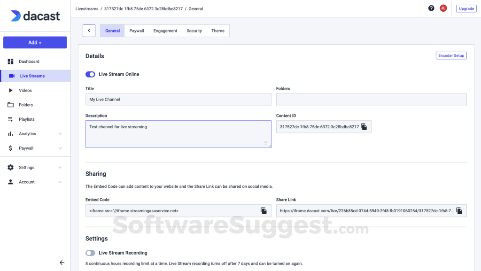Copy the Share Link URL

(x=459, y=210)
